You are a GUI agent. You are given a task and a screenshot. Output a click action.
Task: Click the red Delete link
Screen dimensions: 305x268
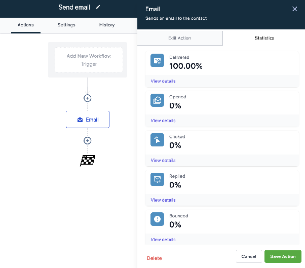tap(154, 258)
